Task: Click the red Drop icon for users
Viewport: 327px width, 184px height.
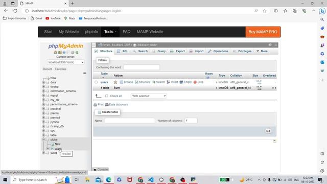Action: point(195,82)
